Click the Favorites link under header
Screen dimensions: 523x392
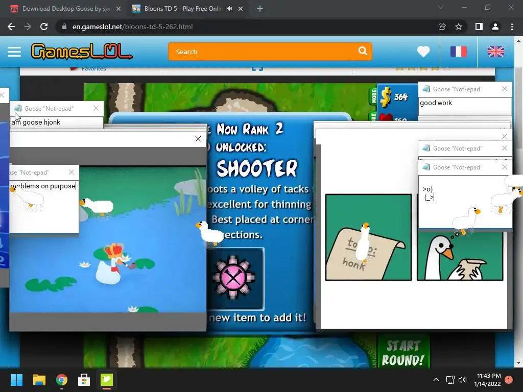tap(93, 69)
